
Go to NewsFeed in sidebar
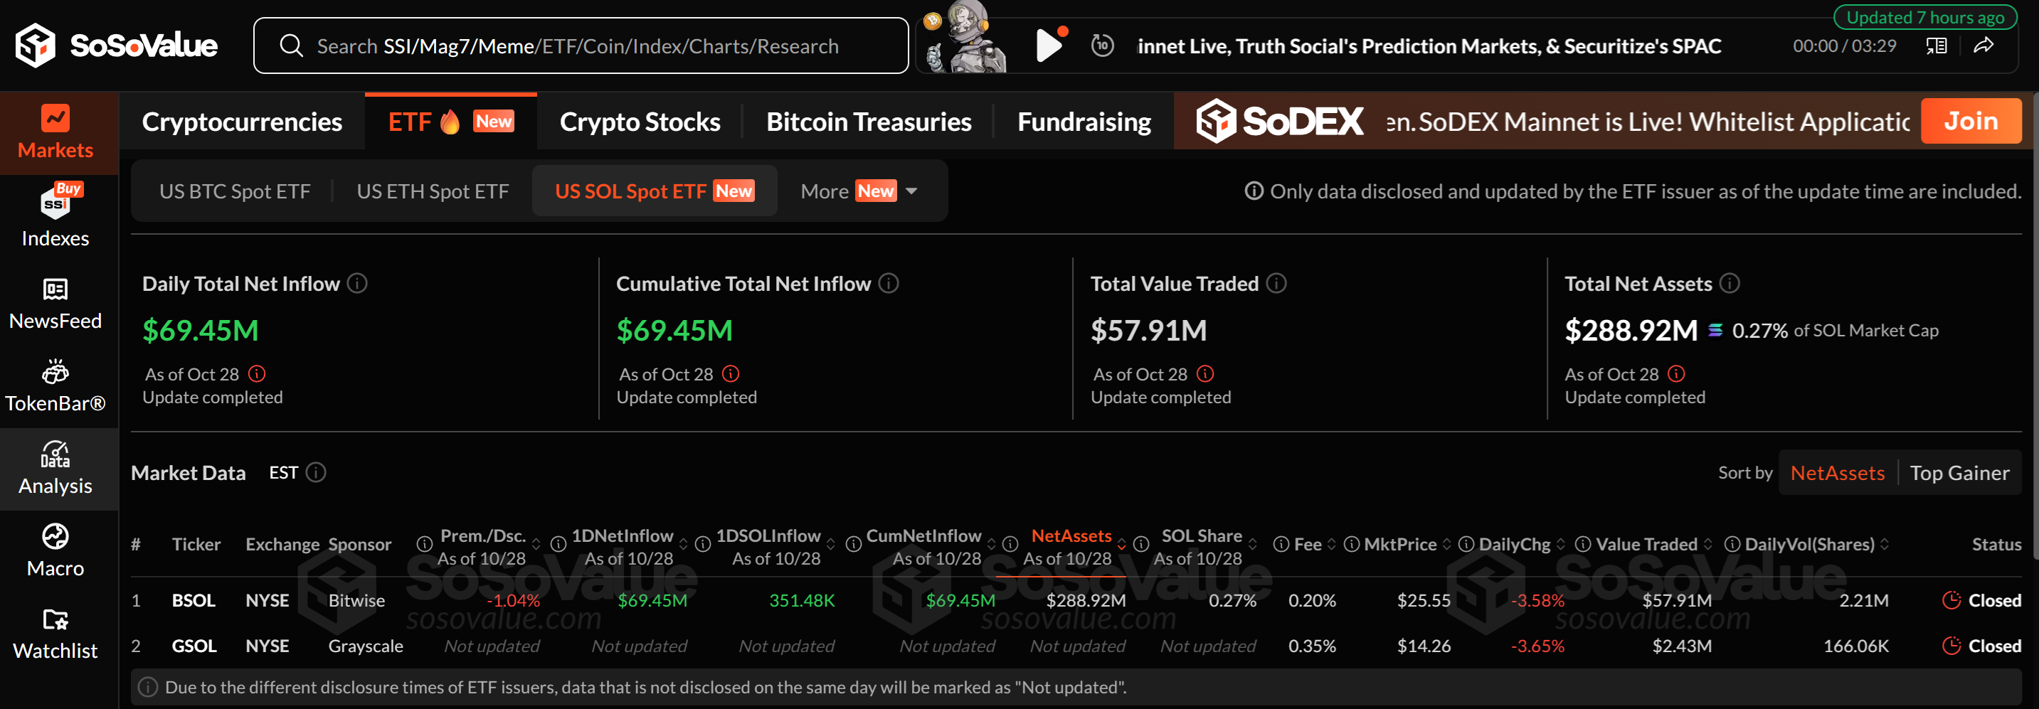point(55,303)
